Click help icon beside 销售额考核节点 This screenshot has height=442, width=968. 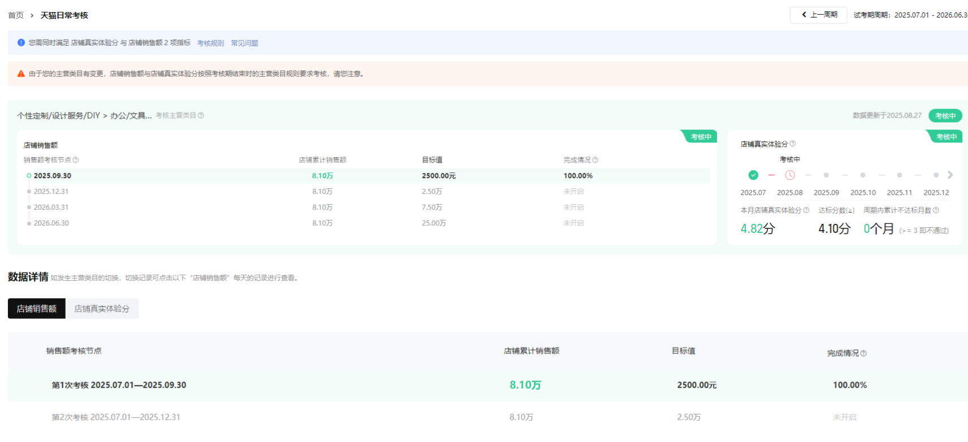76,160
